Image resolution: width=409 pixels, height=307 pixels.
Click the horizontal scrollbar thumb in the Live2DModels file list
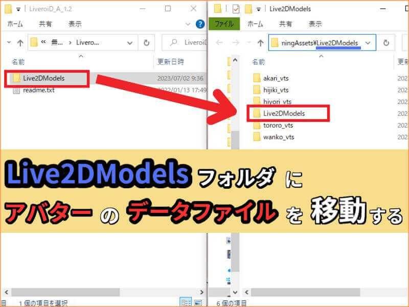305,292
